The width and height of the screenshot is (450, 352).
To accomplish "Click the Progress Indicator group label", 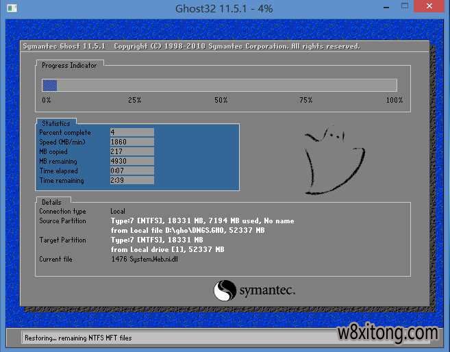I will 69,65.
